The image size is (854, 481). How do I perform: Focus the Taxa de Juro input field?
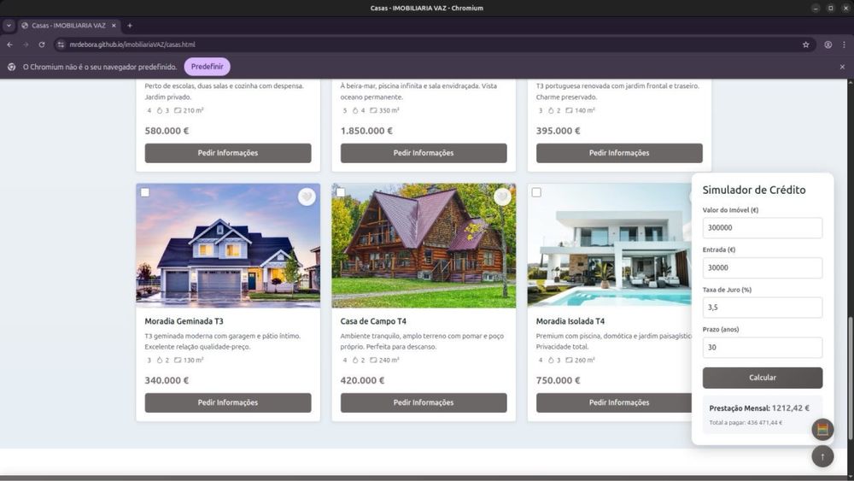click(x=763, y=308)
